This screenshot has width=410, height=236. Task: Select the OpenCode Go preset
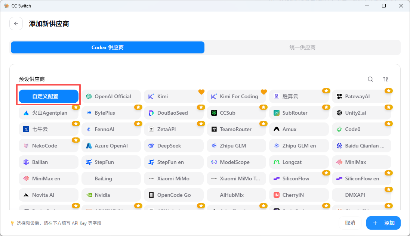point(174,195)
